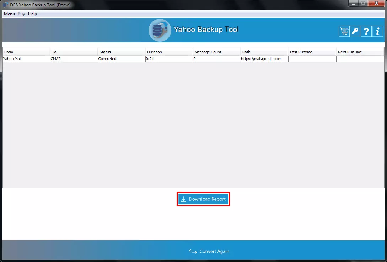Click the Status column header
This screenshot has width=387, height=262.
pos(122,52)
